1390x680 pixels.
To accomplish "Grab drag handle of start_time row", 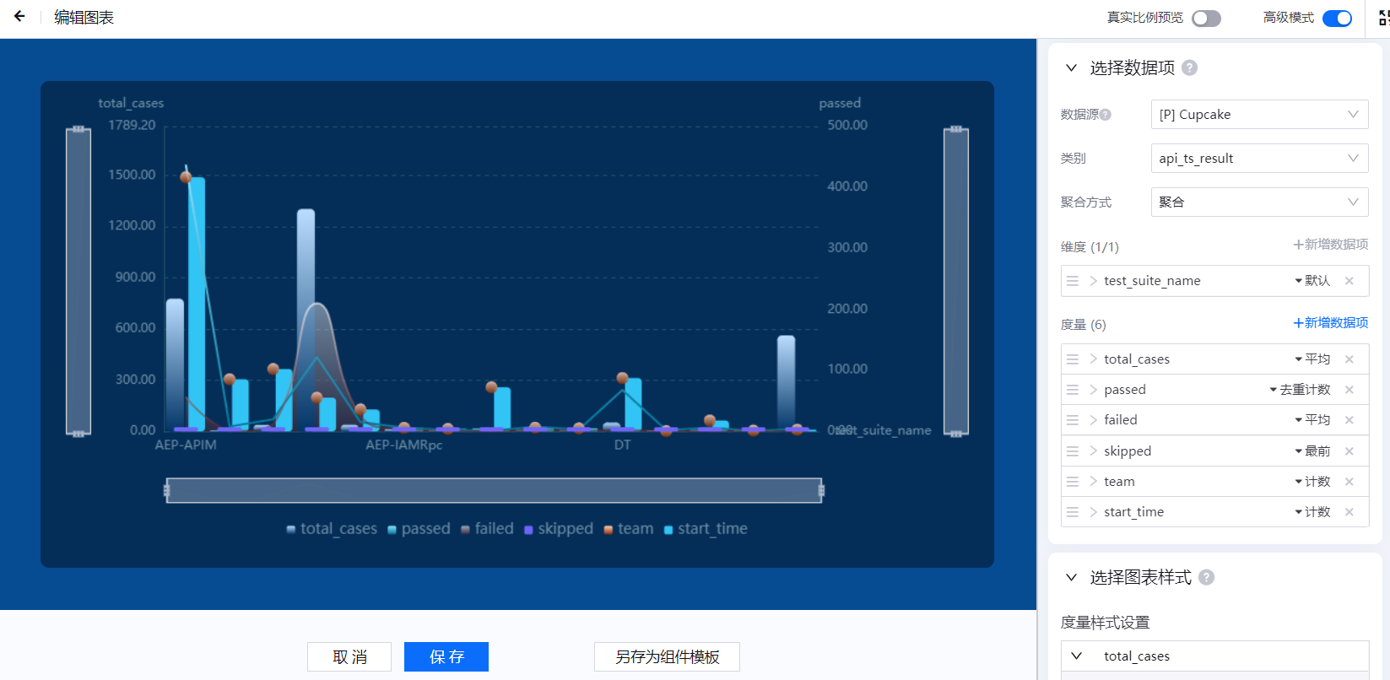I will (1073, 512).
